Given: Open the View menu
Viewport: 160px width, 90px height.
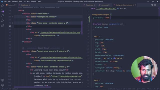Looking at the screenshot, I should [x=20, y=2].
